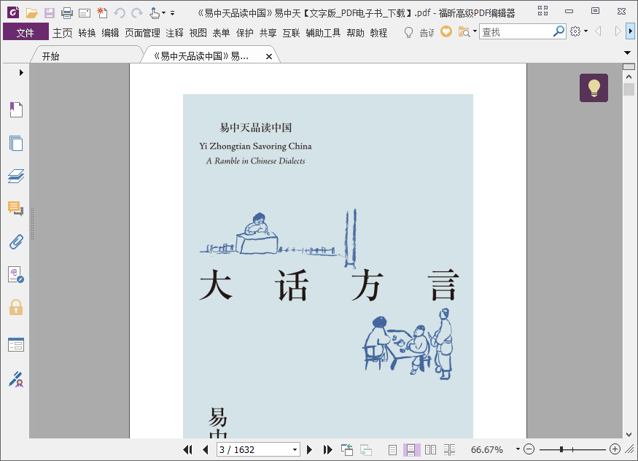Open the Comments panel
This screenshot has width=638, height=461.
click(16, 209)
